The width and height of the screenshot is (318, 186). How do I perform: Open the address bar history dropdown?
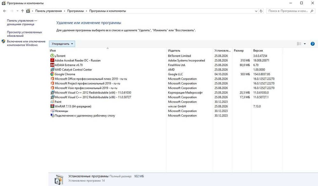click(x=256, y=11)
